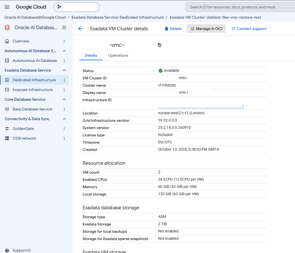295x253 pixels.
Task: Click the Google Cloud logo
Action: coord(31,7)
